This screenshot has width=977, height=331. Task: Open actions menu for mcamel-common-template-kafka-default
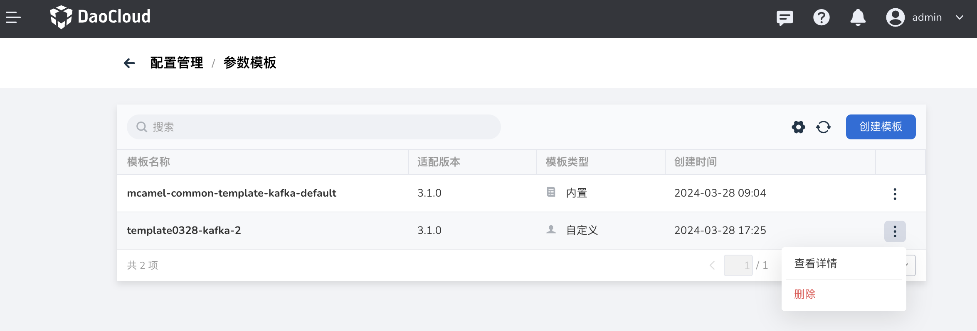point(895,193)
